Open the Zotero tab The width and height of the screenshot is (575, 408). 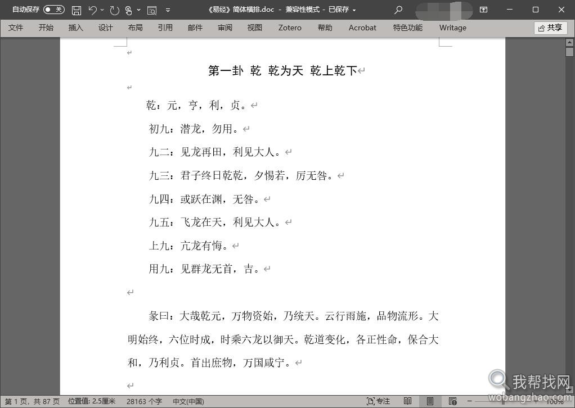[x=290, y=28]
